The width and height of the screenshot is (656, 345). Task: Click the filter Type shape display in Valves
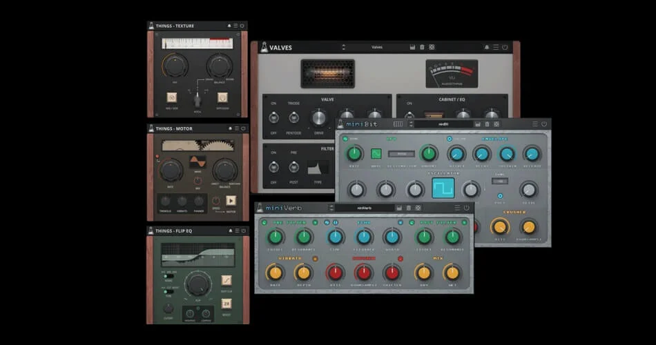pyautogui.click(x=318, y=168)
